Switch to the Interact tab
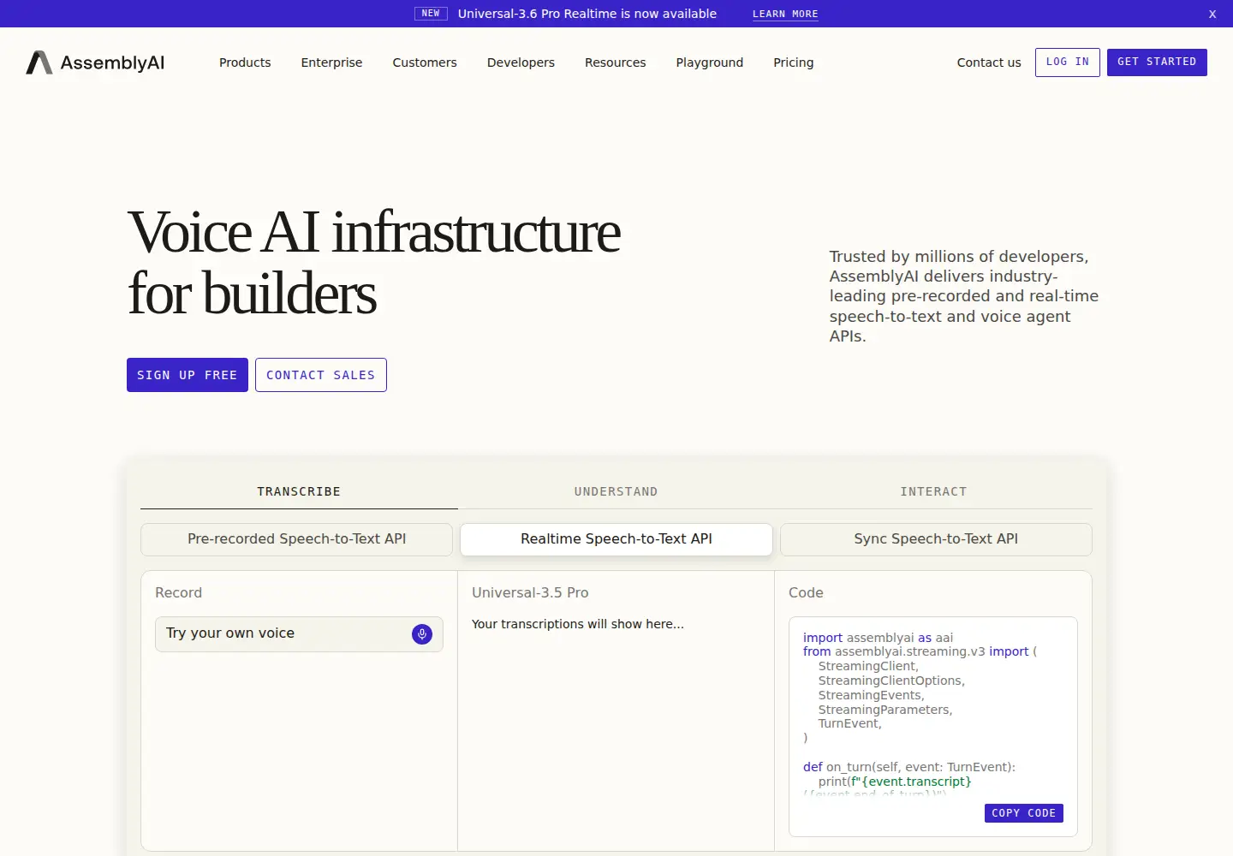The image size is (1233, 856). [x=933, y=491]
